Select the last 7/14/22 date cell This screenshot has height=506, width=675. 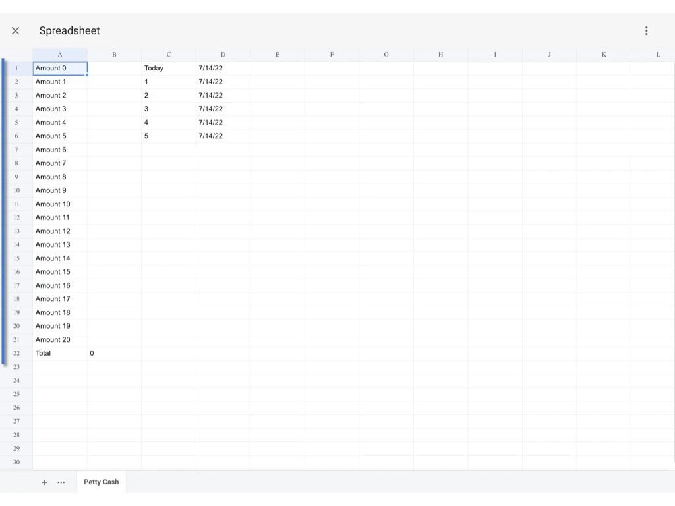222,136
